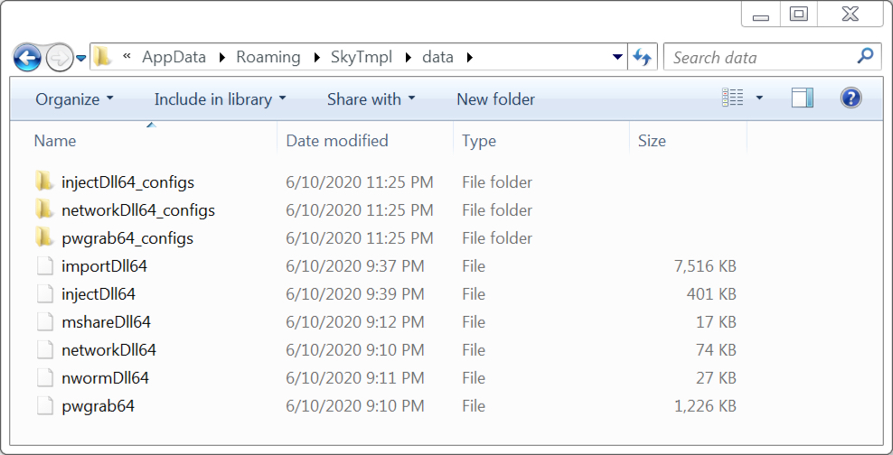Screen dimensions: 893x455
Task: Expand the view options dropdown arrow
Action: coord(759,98)
